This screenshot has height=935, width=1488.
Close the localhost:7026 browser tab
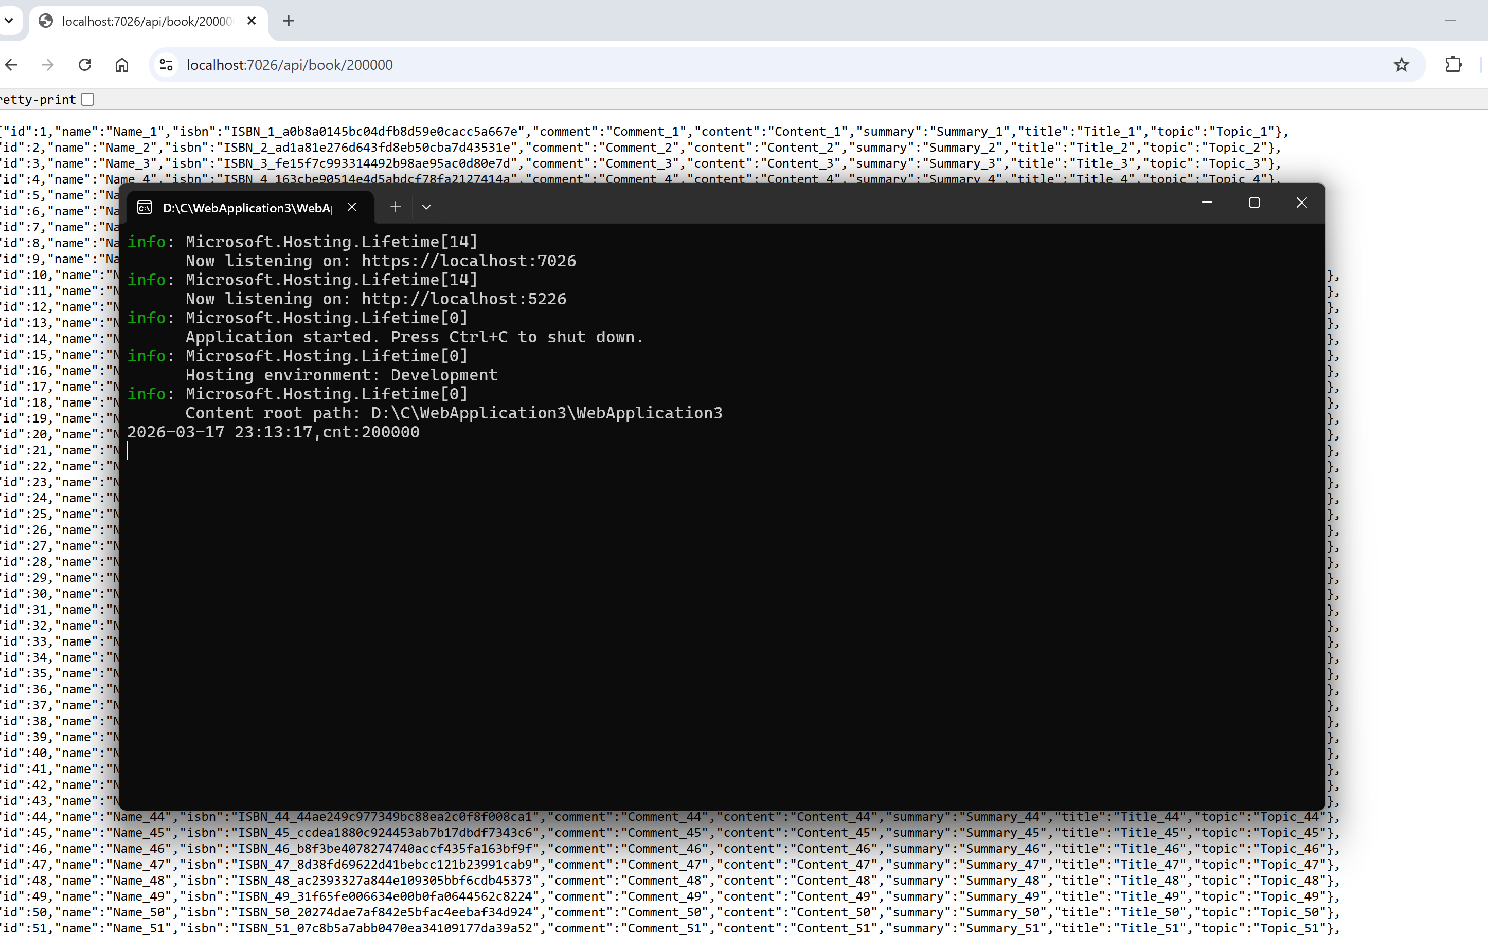pyautogui.click(x=251, y=21)
